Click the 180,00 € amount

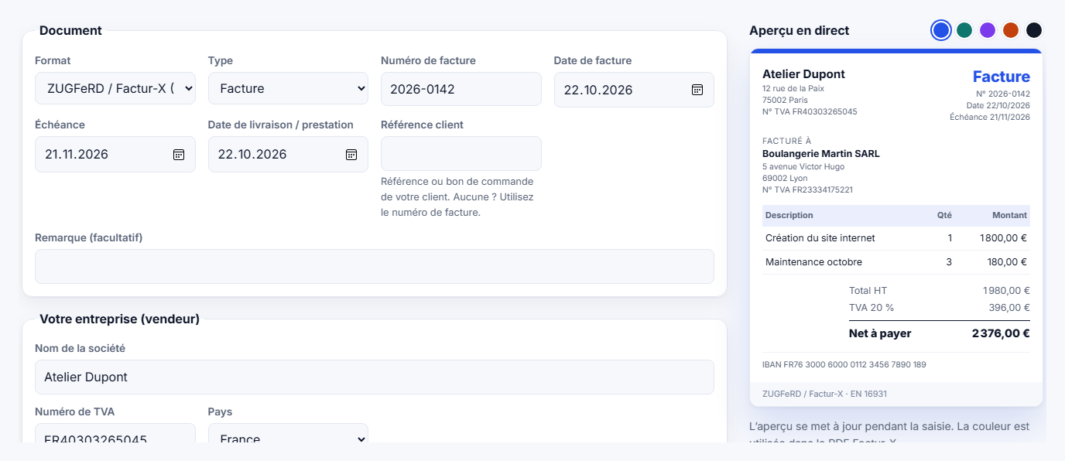(x=1007, y=262)
